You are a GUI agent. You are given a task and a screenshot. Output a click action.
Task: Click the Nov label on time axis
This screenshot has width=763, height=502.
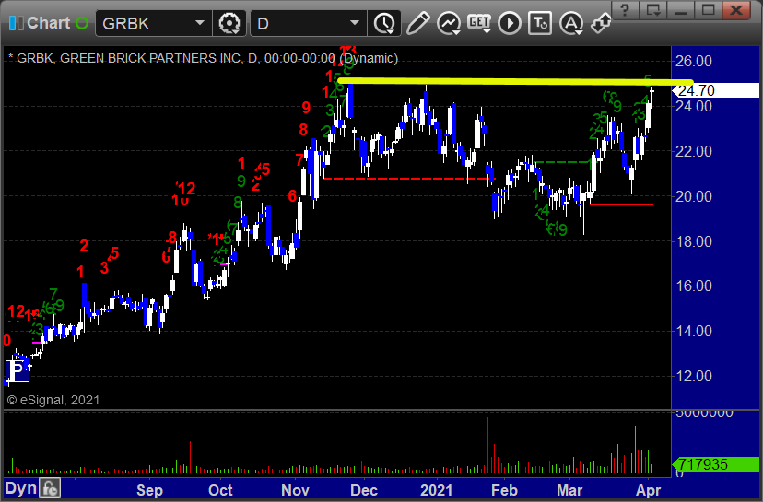pos(295,490)
